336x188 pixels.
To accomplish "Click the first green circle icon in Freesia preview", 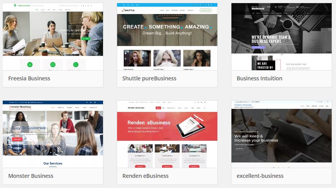I will point(30,64).
